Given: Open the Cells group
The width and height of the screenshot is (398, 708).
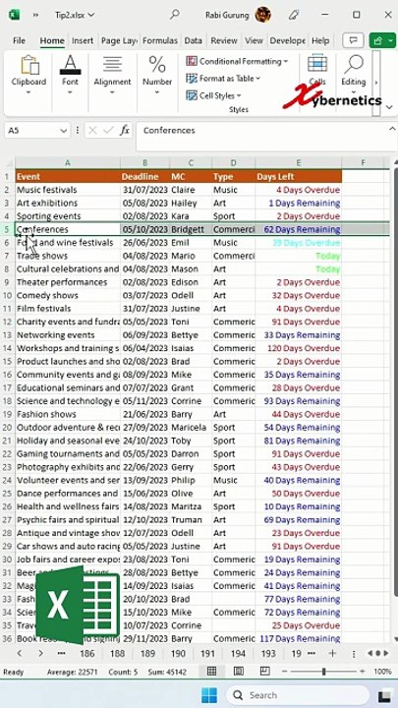Looking at the screenshot, I should coord(317,71).
